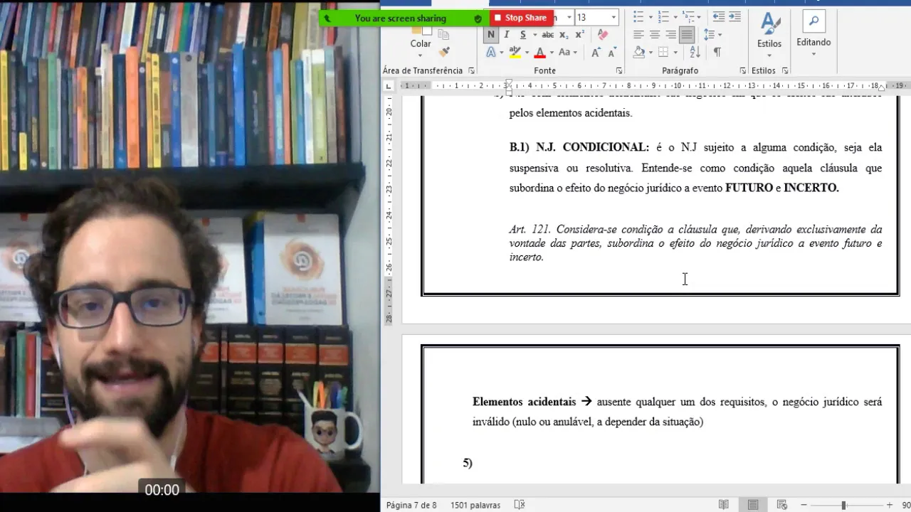Zoom out with the minus button

(x=804, y=505)
